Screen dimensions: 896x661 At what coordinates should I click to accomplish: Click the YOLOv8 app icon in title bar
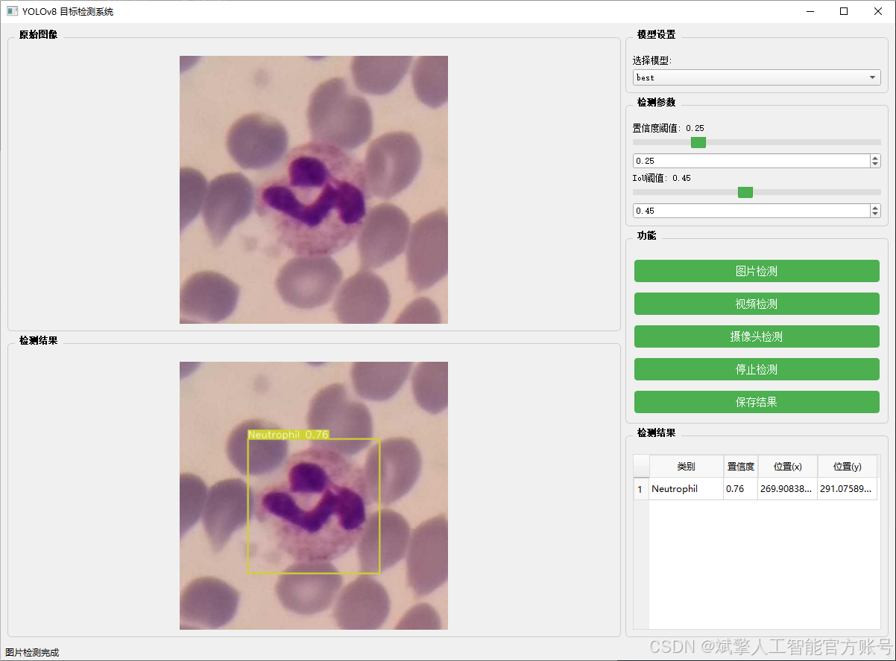point(12,11)
